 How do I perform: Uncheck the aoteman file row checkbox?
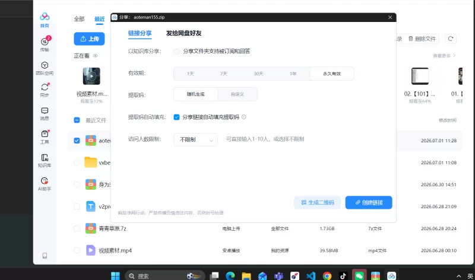coord(77,141)
